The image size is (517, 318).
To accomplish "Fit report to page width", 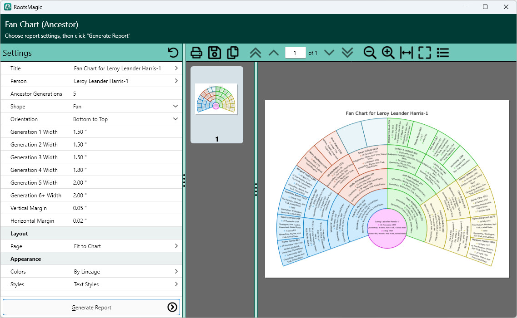I will (x=406, y=53).
